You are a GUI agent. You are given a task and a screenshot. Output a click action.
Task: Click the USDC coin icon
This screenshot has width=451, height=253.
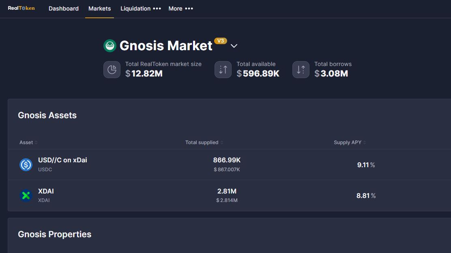coord(26,165)
